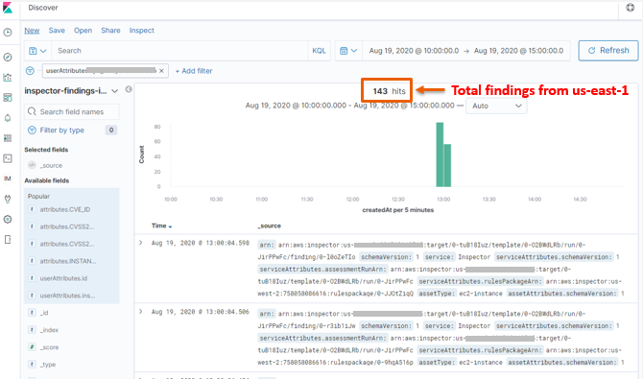Open the filter options funnel icon

click(30, 71)
